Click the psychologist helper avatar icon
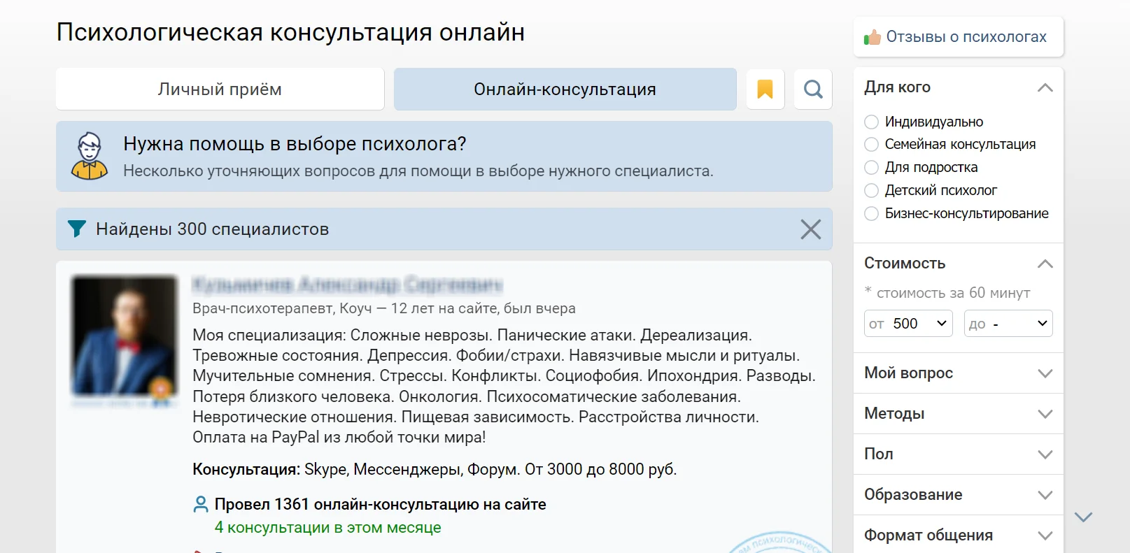The image size is (1130, 553). click(90, 156)
